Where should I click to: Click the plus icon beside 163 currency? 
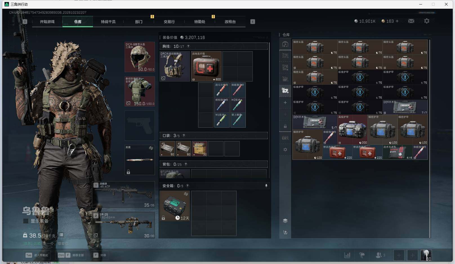click(397, 21)
